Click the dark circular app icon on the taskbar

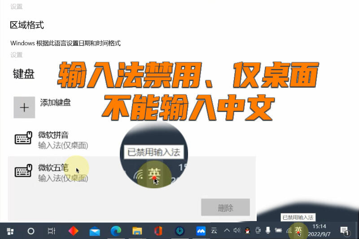tap(180, 231)
